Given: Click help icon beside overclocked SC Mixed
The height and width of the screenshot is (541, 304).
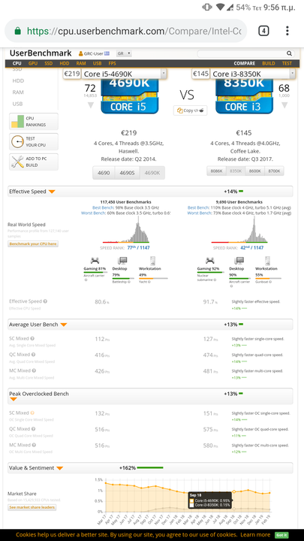Looking at the screenshot, I should click(32, 413).
